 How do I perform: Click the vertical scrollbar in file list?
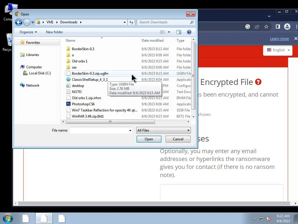[194, 76]
